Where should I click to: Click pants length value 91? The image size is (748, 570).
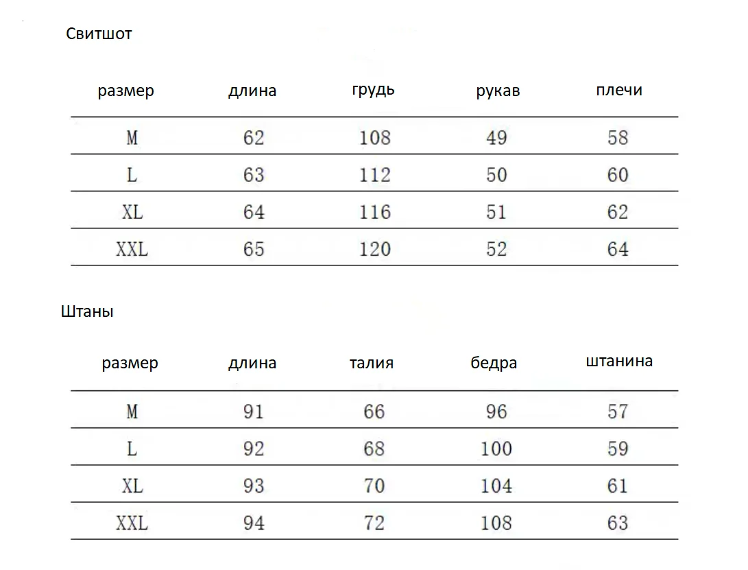pos(254,412)
